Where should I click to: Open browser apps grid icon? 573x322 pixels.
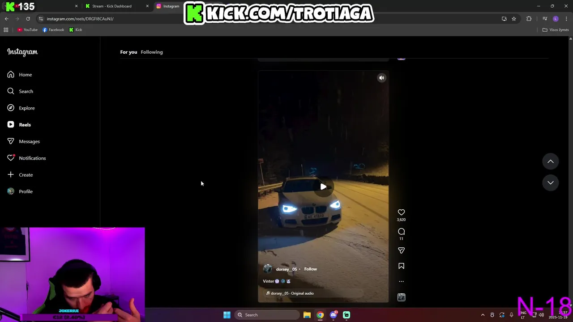(6, 30)
